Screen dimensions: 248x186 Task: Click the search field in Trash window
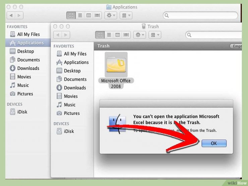pos(214,35)
